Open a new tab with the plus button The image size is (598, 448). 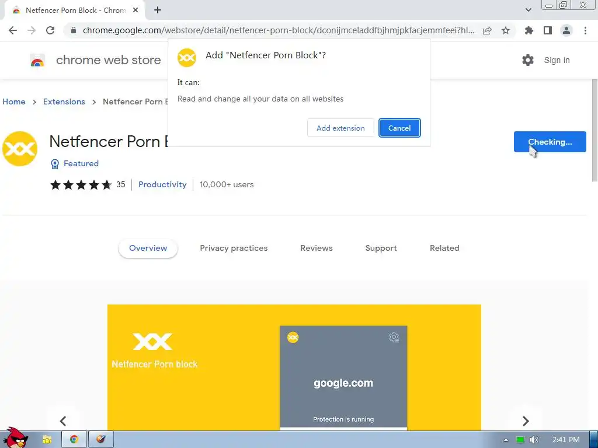tap(158, 10)
